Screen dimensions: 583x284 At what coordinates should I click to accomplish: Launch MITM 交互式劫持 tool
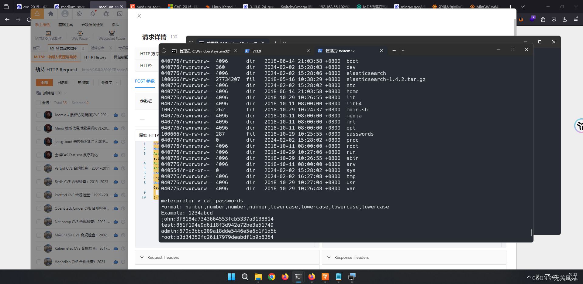(x=48, y=35)
